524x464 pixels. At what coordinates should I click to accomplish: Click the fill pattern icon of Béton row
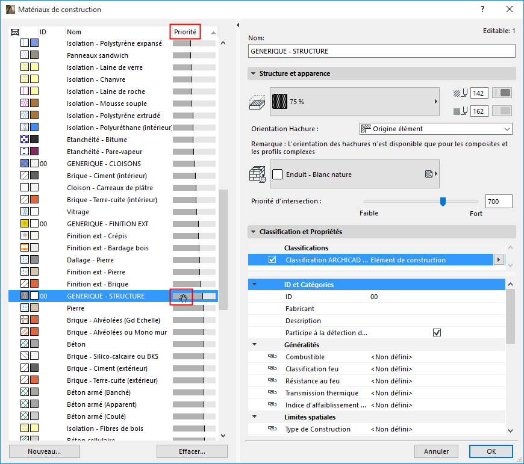25,344
